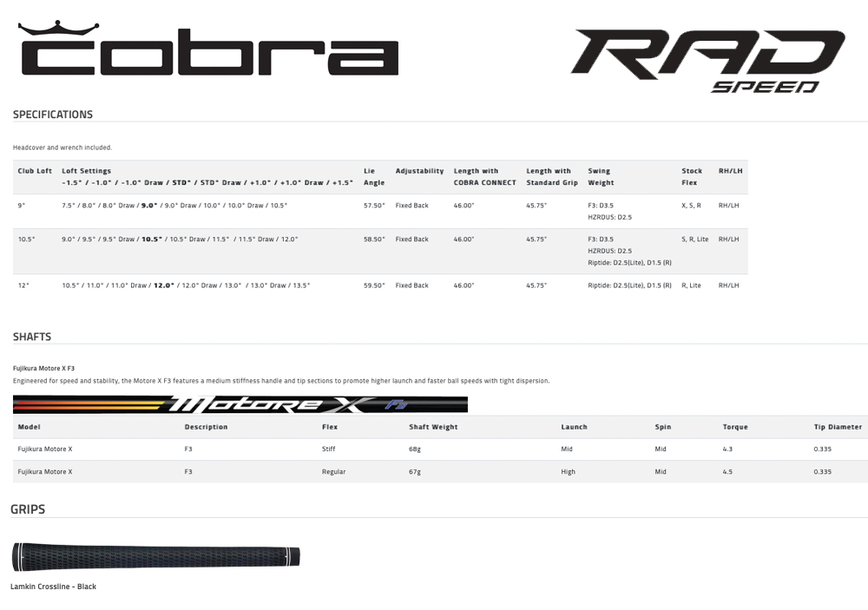Click the 9° club loft cell
Image resolution: width=868 pixels, height=610 pixels.
[x=22, y=206]
